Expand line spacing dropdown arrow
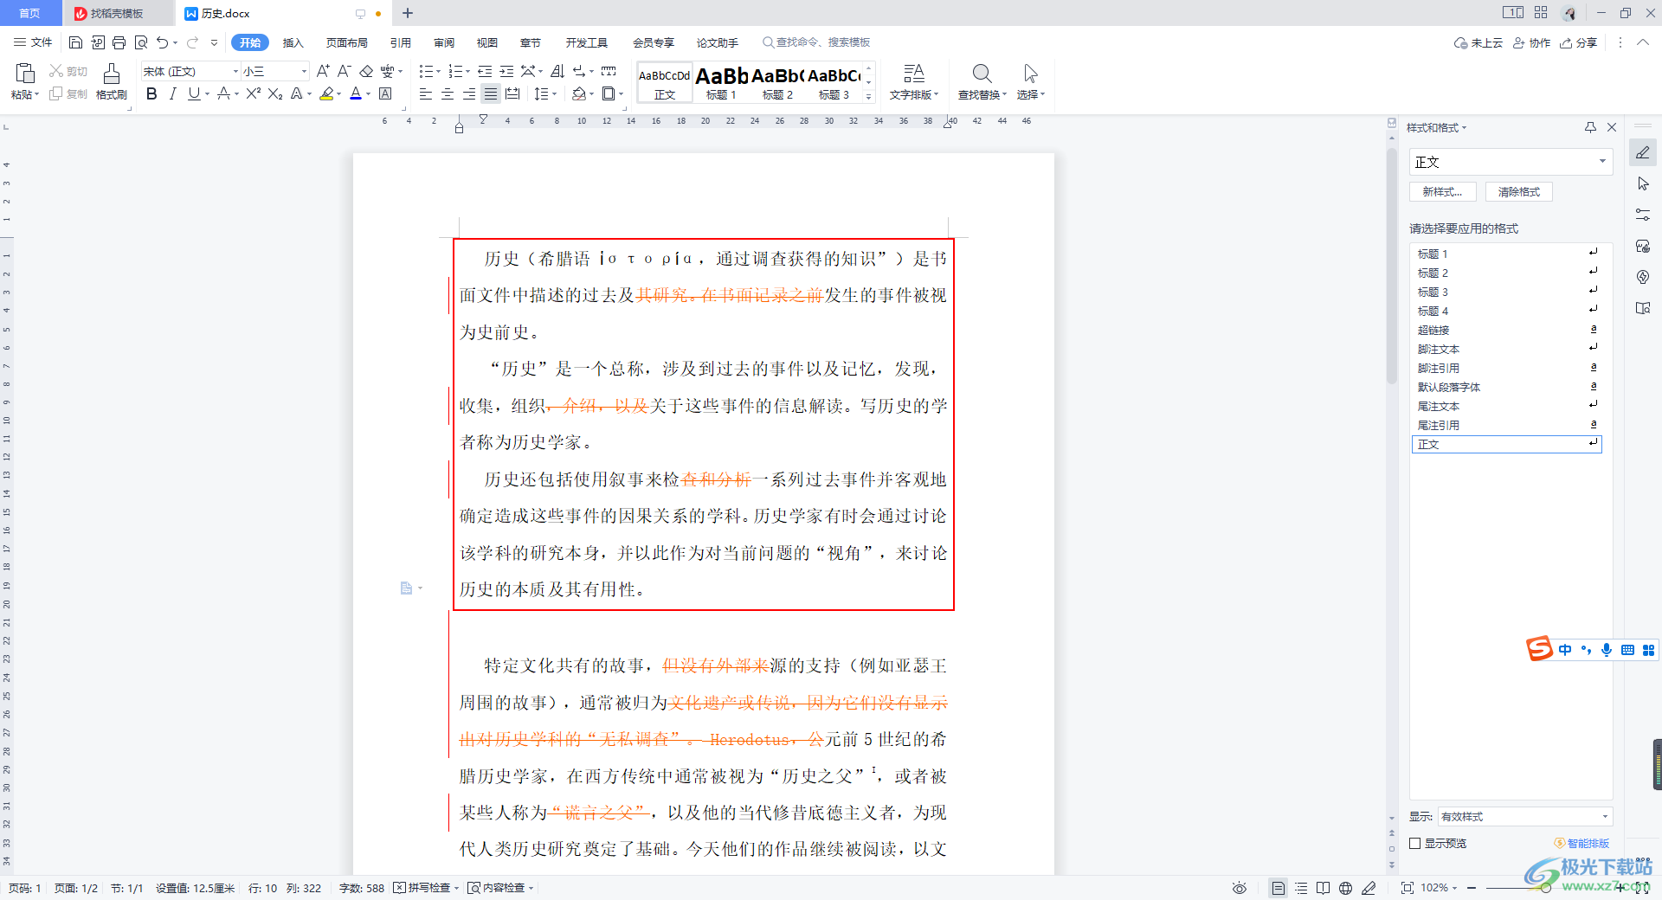This screenshot has height=900, width=1662. point(555,94)
